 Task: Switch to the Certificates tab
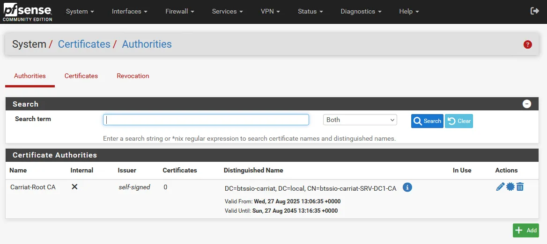coord(81,76)
